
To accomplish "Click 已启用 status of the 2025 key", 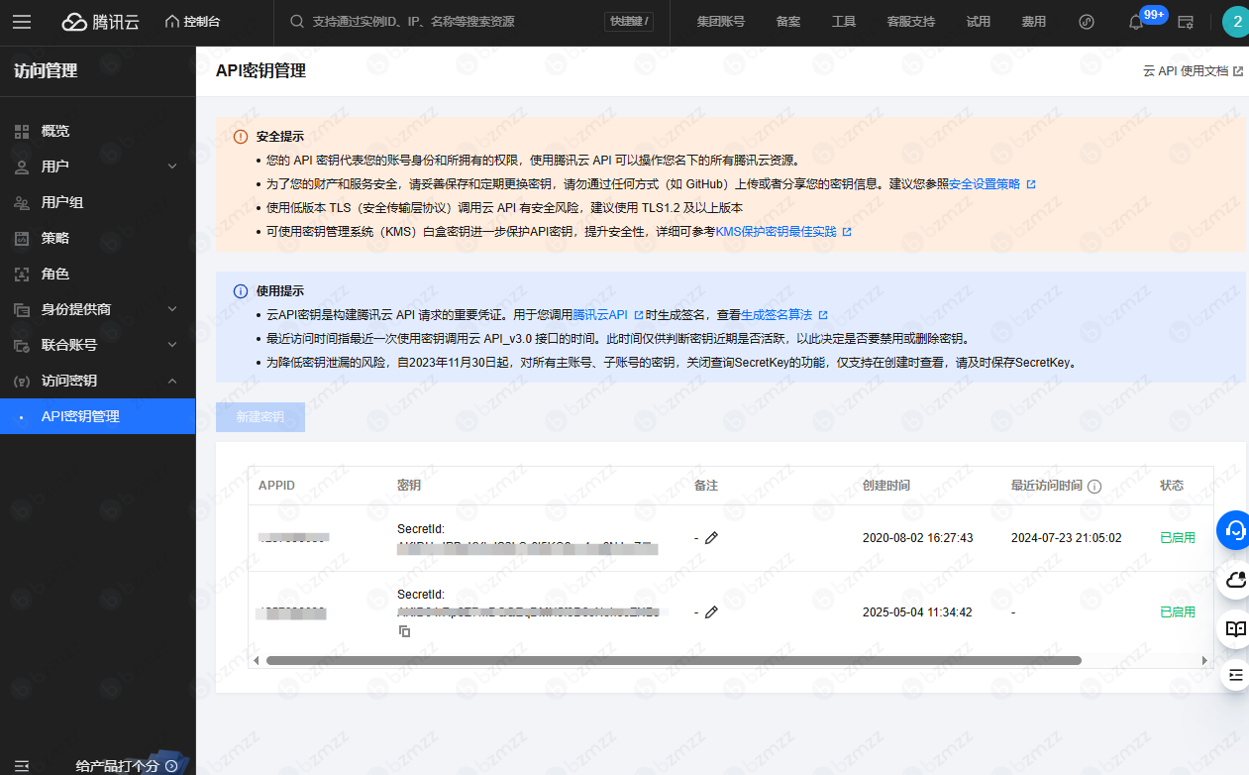I will click(x=1178, y=612).
